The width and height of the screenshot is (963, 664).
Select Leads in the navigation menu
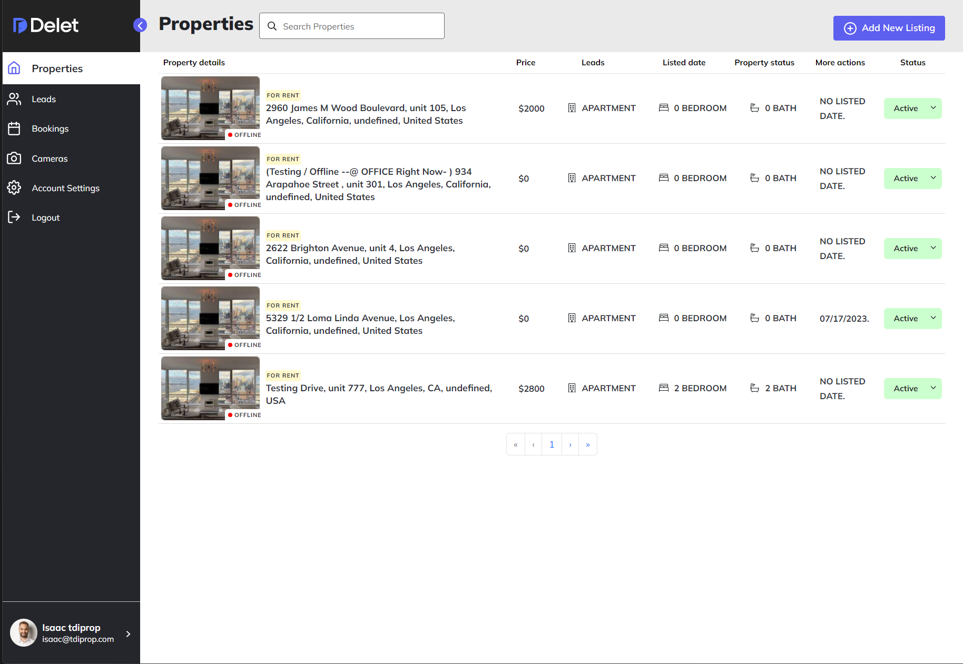pyautogui.click(x=43, y=98)
